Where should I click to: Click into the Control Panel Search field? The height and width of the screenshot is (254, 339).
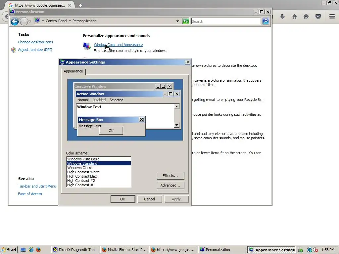coord(226,21)
